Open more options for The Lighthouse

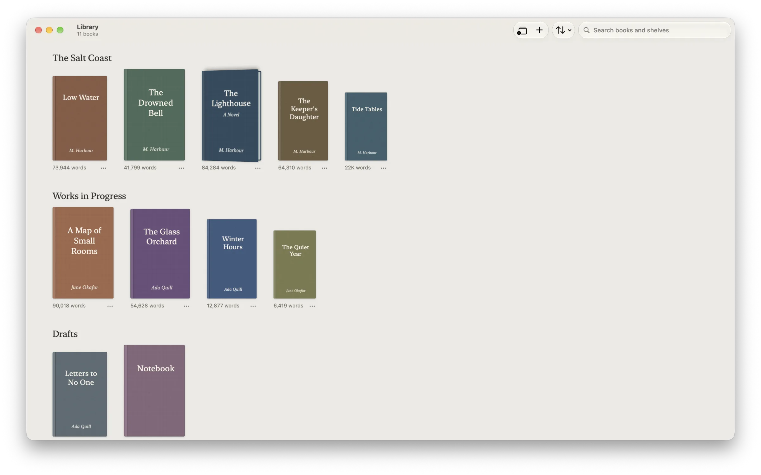[x=258, y=168]
